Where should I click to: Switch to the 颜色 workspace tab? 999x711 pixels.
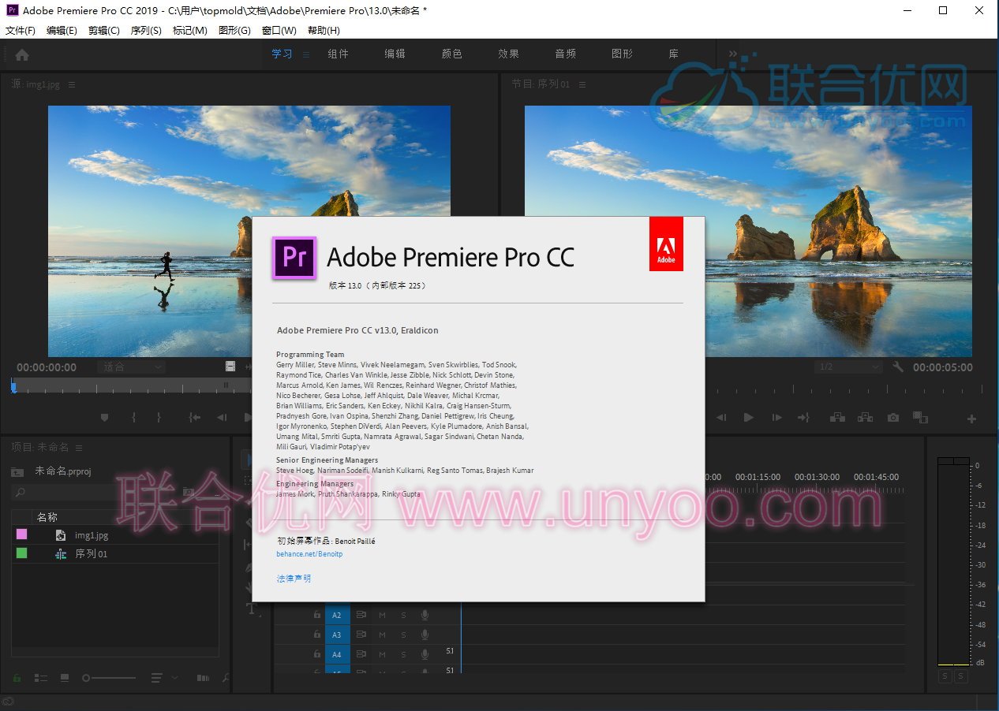click(452, 54)
